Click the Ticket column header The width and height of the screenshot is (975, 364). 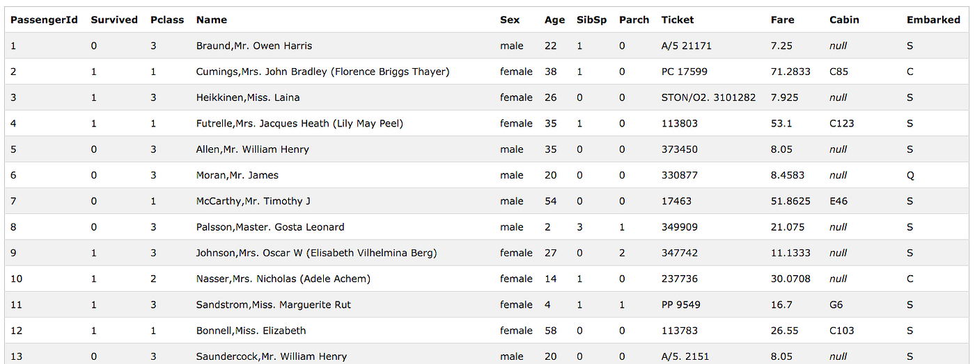tap(678, 20)
